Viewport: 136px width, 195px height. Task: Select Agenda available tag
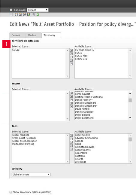(x=79, y=141)
